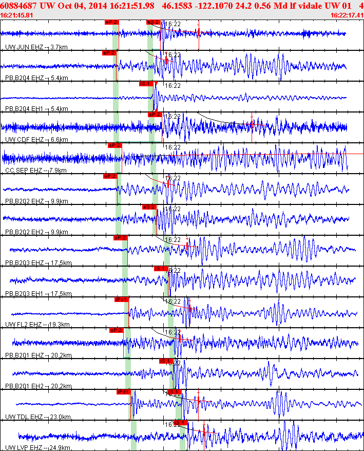The width and height of the screenshot is (364, 451).
Task: Select the eP 2 pick flag on PB B204 EHZ trace
Action: pyautogui.click(x=109, y=53)
